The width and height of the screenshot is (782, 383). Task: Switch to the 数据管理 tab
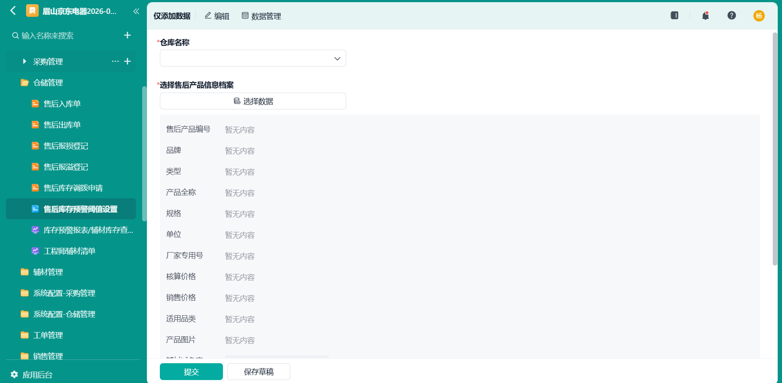(x=261, y=16)
